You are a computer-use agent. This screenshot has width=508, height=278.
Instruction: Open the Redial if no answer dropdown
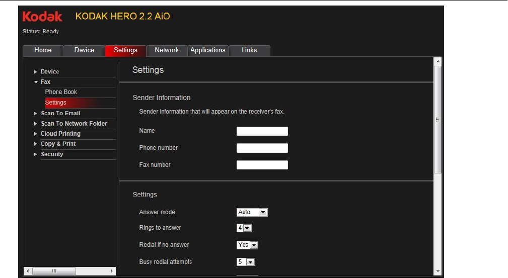coord(254,245)
